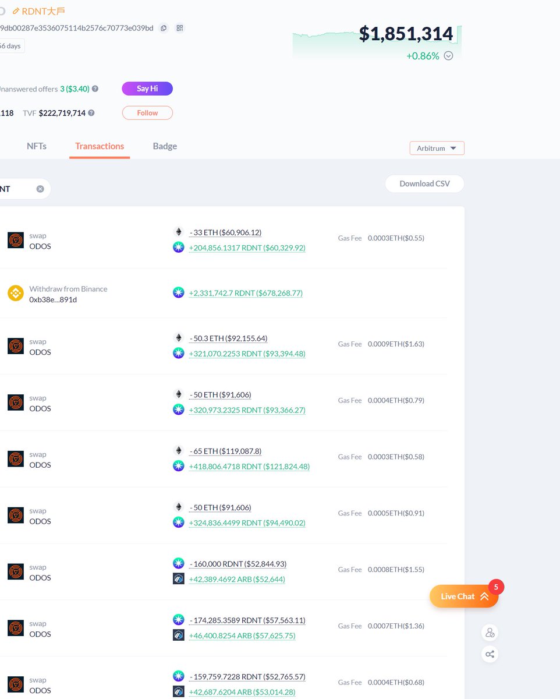Open +204,856.1317 RDNT amount link
This screenshot has width=560, height=699.
tap(247, 248)
